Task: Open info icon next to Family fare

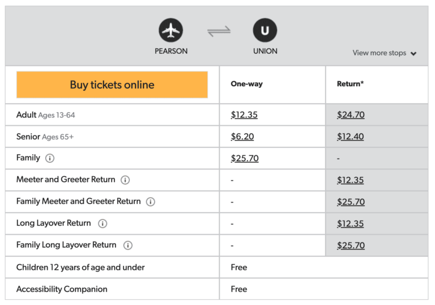Action: (50, 158)
